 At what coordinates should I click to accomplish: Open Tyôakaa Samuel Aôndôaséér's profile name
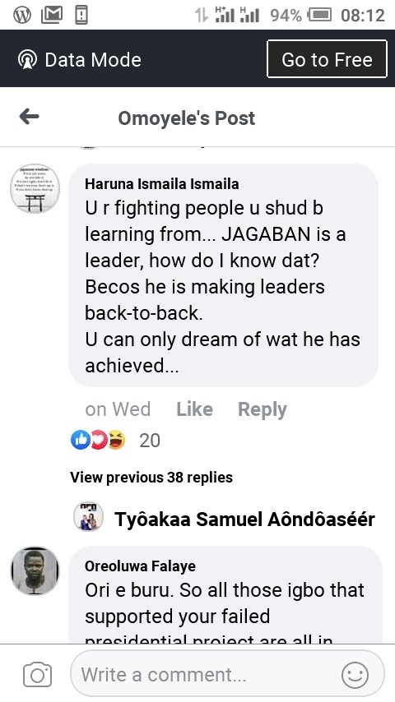244,520
